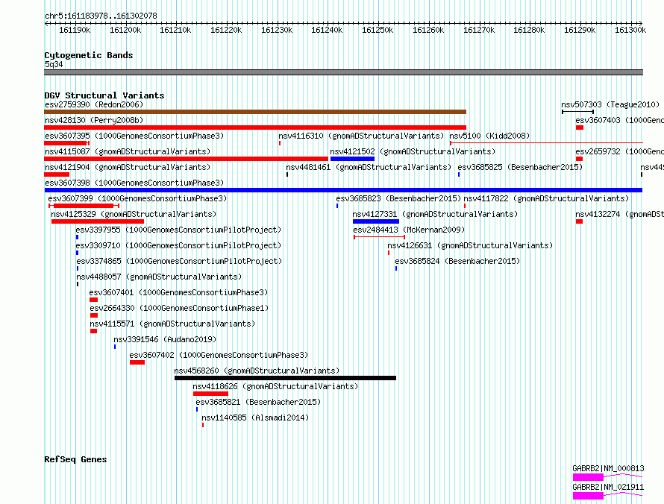The height and width of the screenshot is (504, 664).
Task: Click the red nsv4118626 variant bar
Action: click(211, 394)
